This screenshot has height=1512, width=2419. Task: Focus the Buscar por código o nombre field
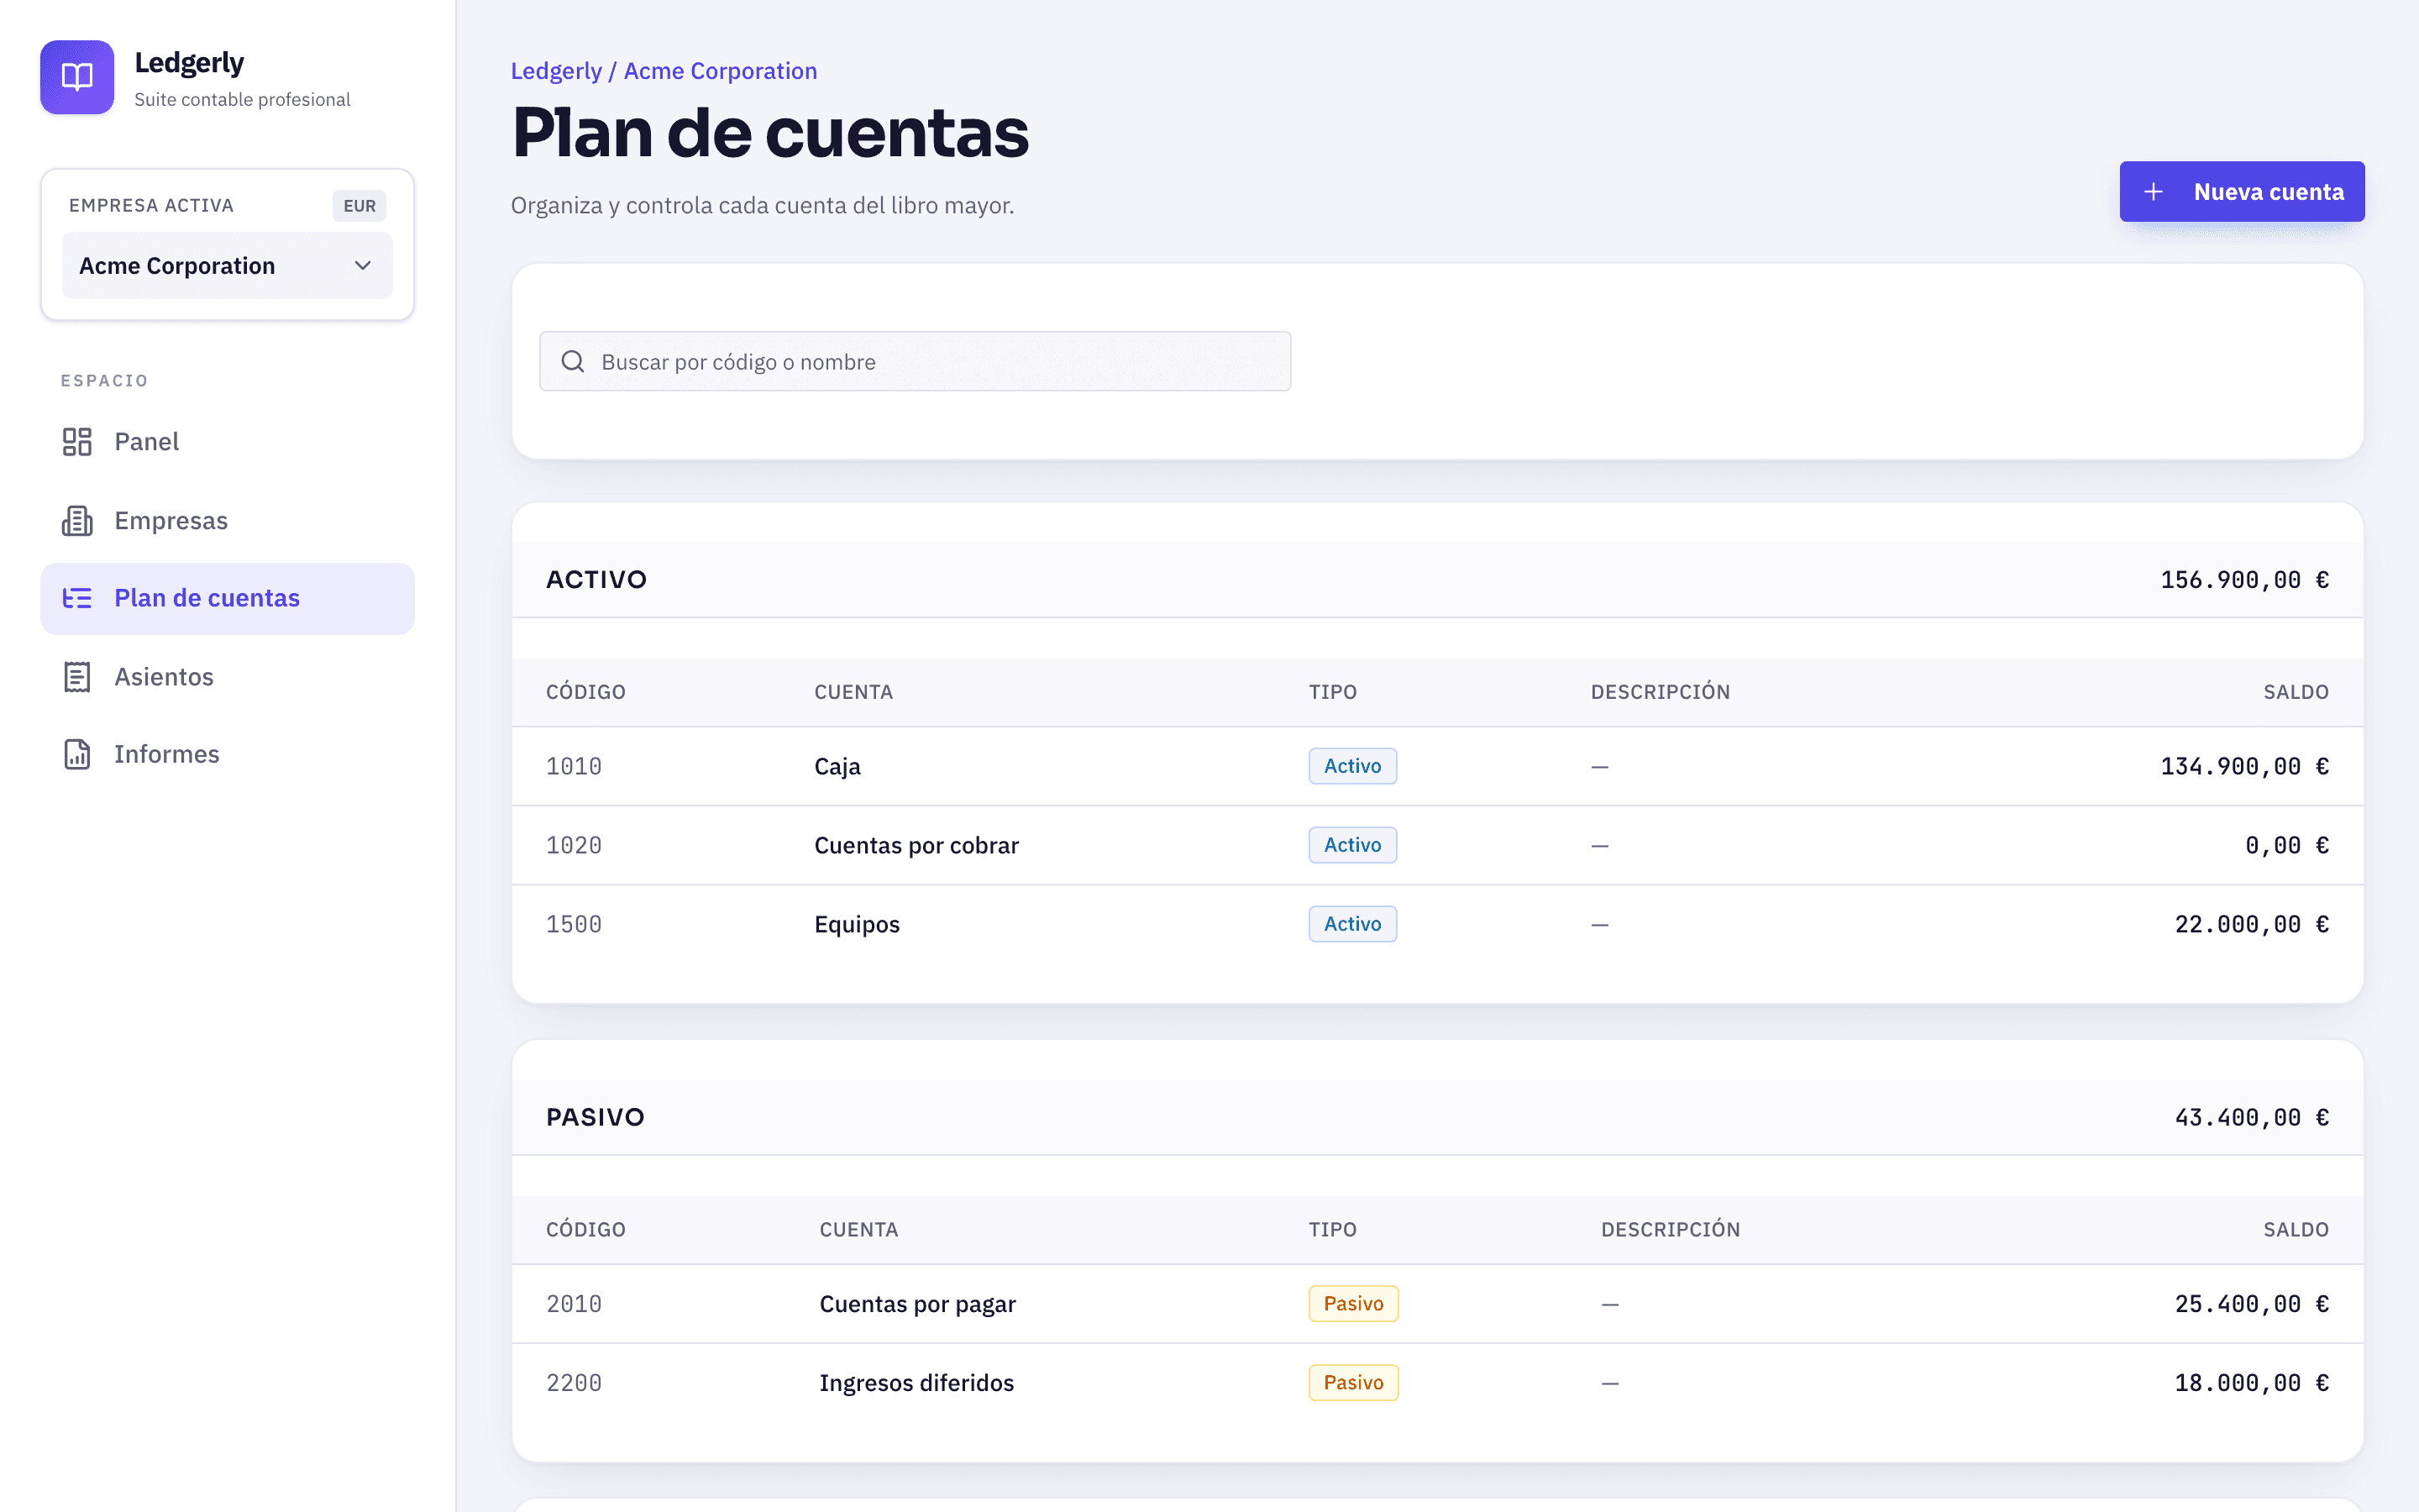[915, 361]
